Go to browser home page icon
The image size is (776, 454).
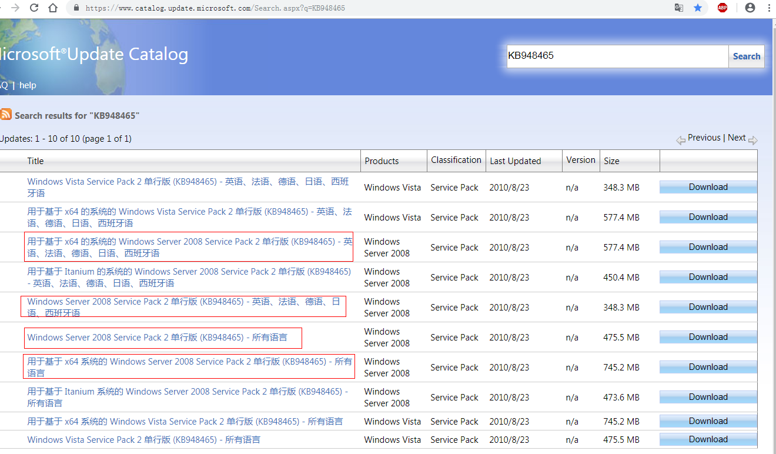[x=53, y=8]
